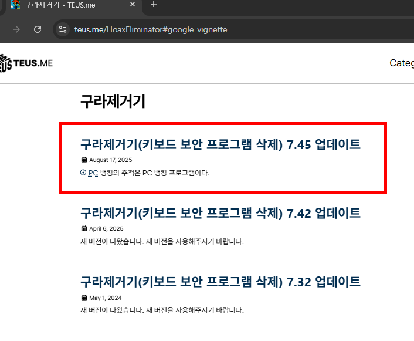The height and width of the screenshot is (341, 414).
Task: Reload the current page
Action: coord(38,29)
